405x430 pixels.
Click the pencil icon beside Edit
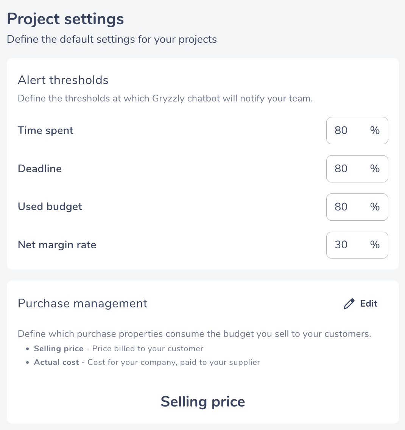click(349, 304)
